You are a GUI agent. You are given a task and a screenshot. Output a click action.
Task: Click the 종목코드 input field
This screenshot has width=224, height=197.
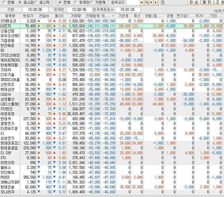(x=133, y=2)
